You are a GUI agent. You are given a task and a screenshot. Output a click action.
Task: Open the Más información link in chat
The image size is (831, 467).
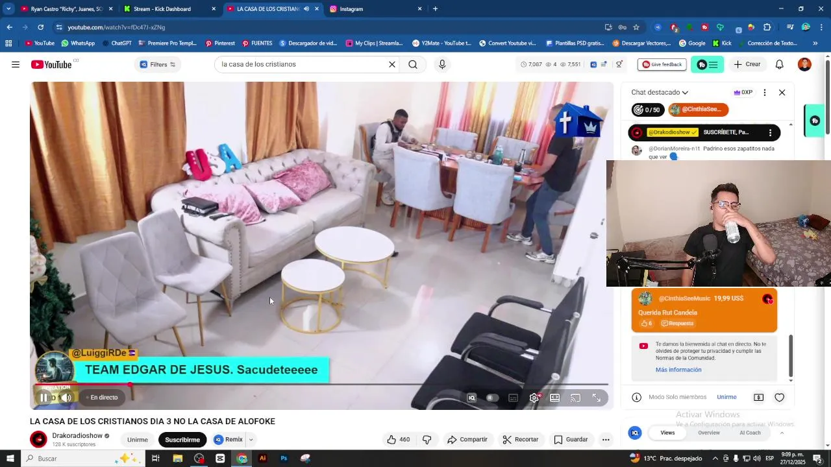pos(678,370)
